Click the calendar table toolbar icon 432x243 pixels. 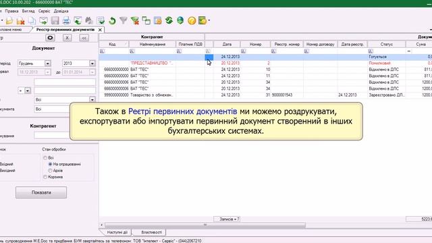pyautogui.click(x=157, y=21)
